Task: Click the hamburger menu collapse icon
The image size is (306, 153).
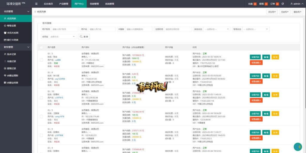Action: (36, 4)
